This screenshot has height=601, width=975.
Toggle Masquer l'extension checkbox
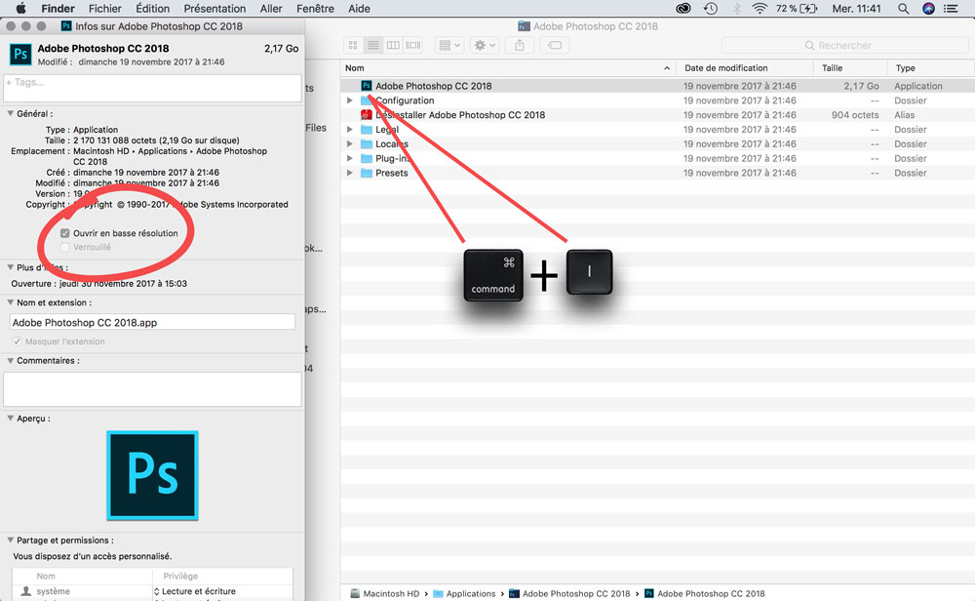17,341
